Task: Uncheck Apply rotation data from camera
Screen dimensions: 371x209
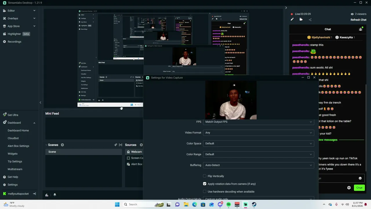Action: (205, 184)
